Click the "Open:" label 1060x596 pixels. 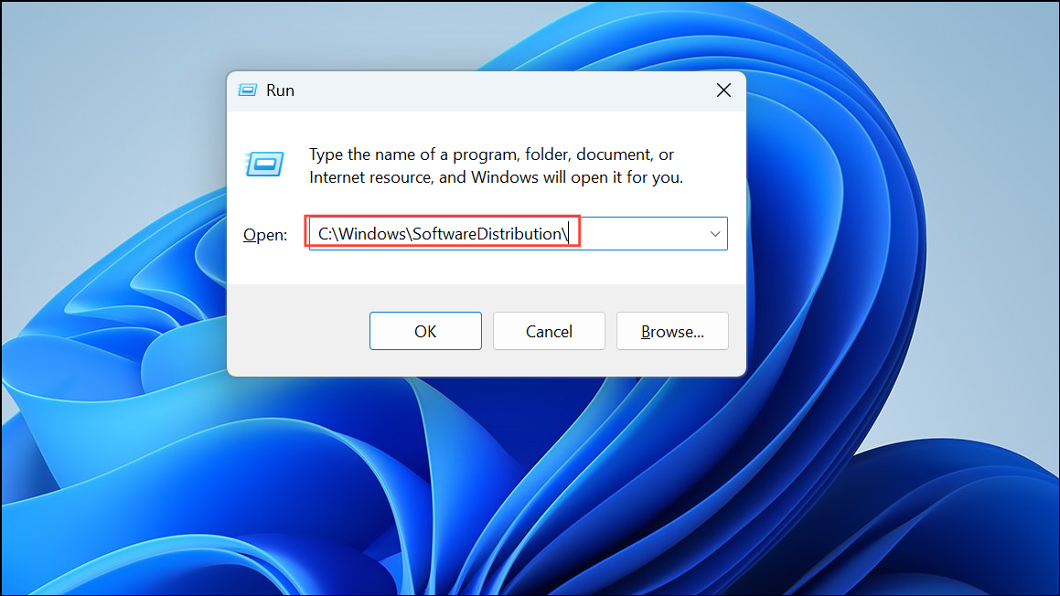pos(265,235)
